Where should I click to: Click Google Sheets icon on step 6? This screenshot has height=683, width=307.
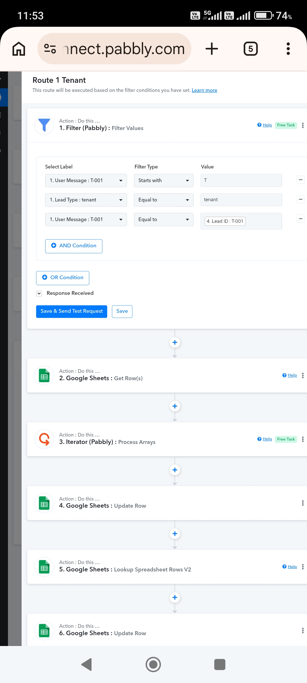pyautogui.click(x=44, y=630)
